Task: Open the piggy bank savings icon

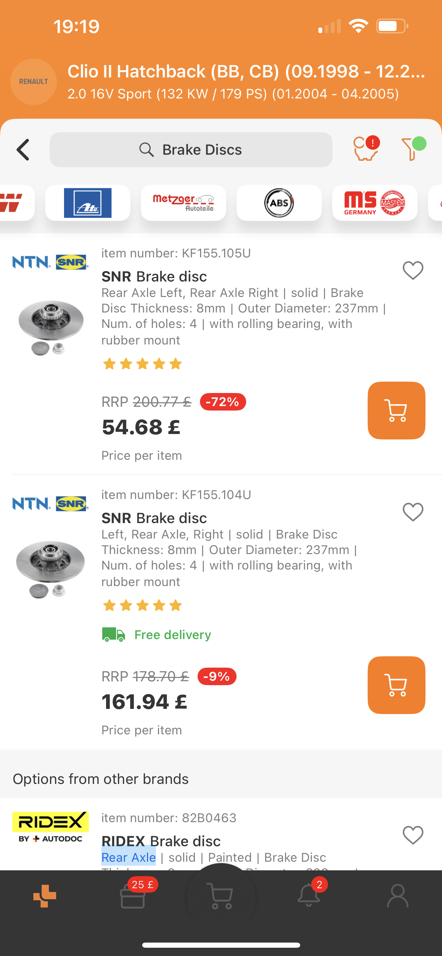Action: click(365, 149)
